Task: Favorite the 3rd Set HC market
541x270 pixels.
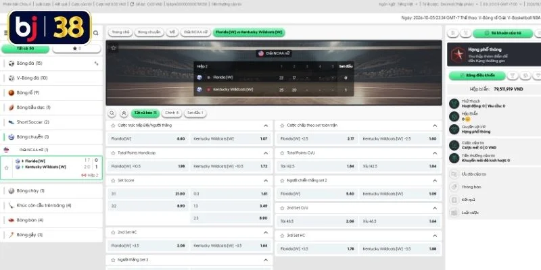Action: (x=282, y=236)
